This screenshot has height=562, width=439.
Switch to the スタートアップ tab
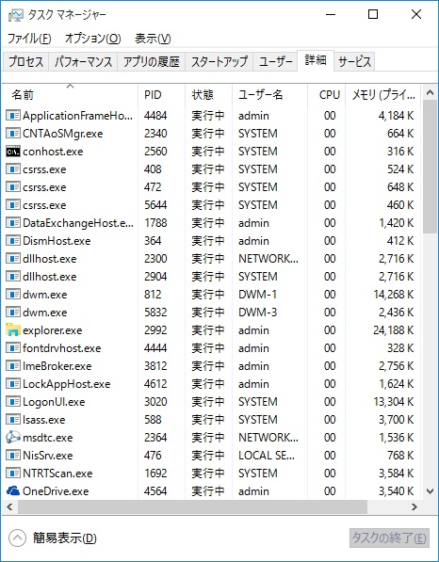tap(219, 62)
